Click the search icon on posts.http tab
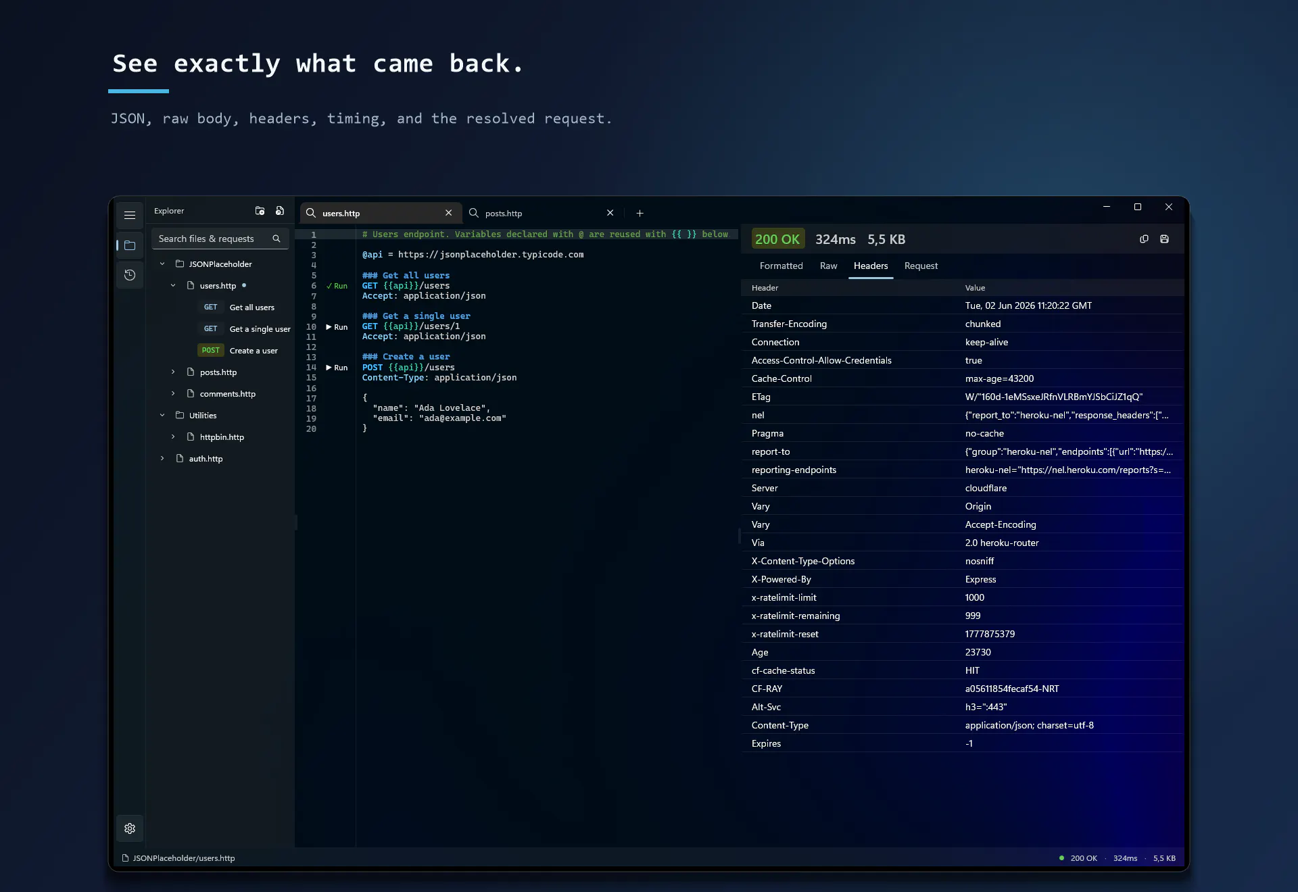The width and height of the screenshot is (1298, 892). pyautogui.click(x=474, y=213)
